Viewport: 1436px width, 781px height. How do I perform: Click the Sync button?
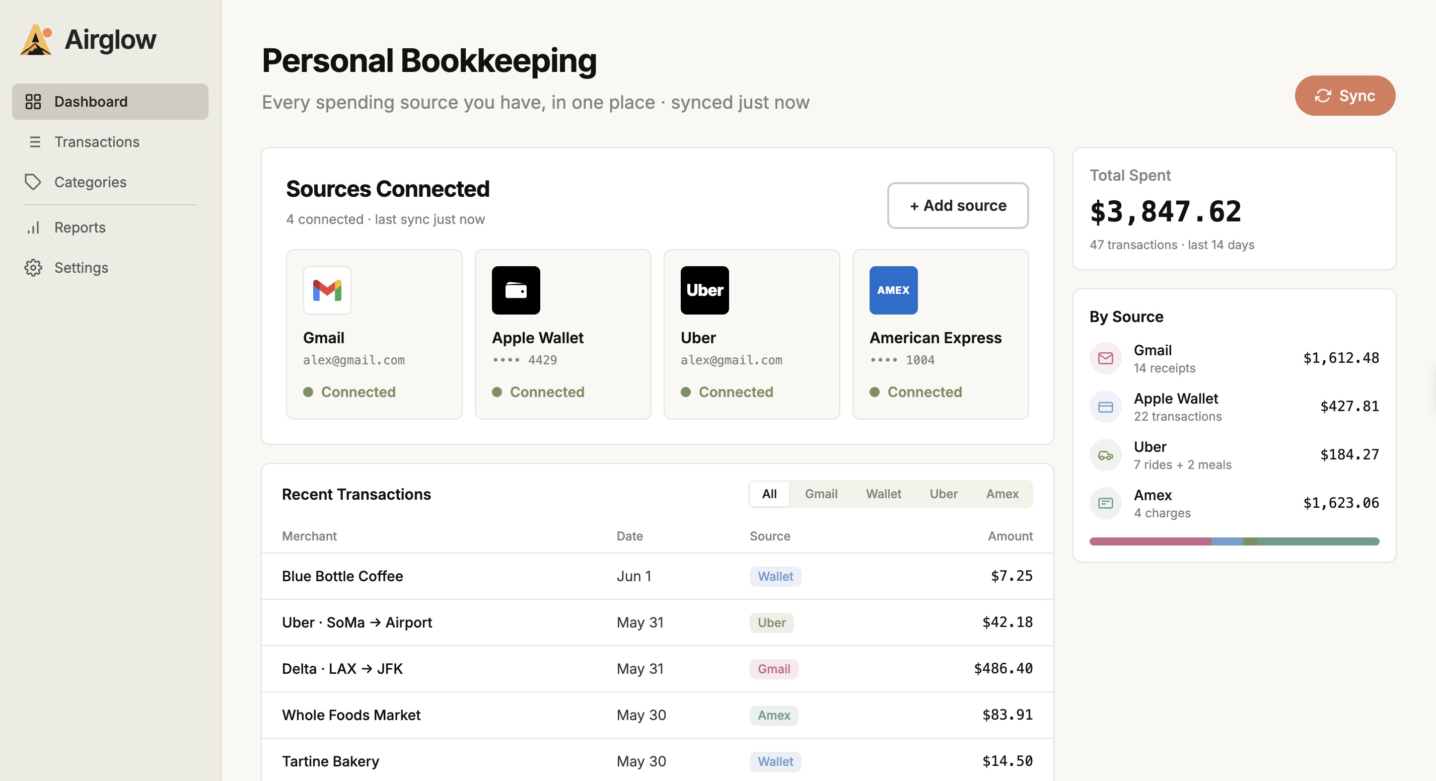click(1344, 96)
